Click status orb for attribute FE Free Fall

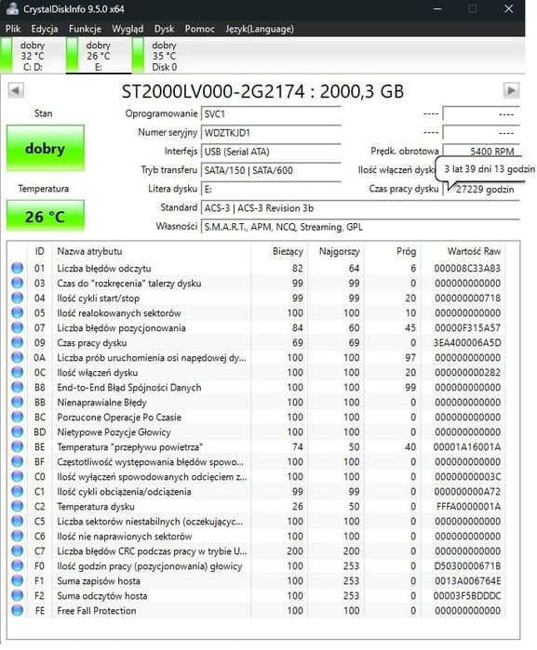[17, 610]
